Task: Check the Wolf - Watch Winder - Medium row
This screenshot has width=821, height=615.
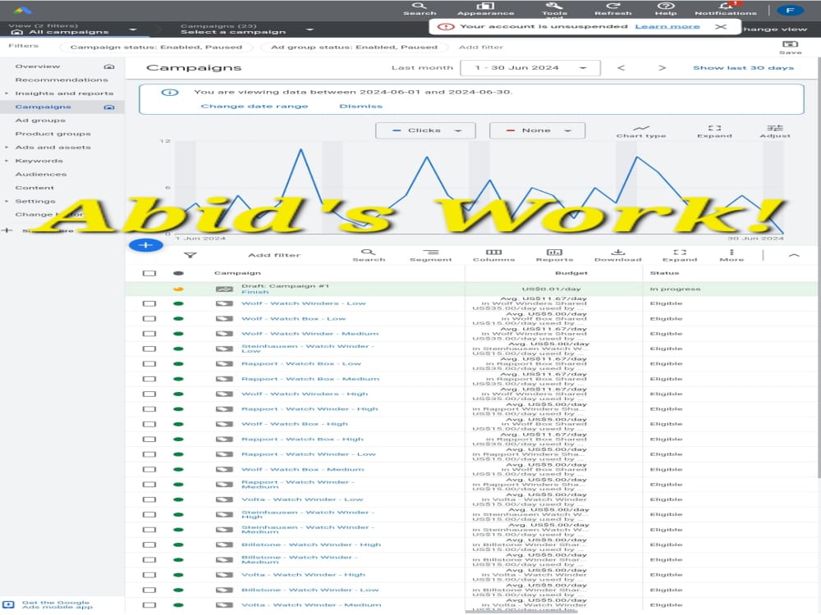Action: pos(149,334)
